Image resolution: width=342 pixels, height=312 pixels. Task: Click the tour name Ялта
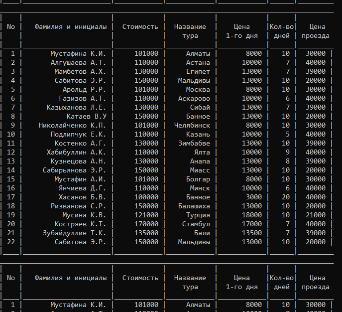point(202,152)
